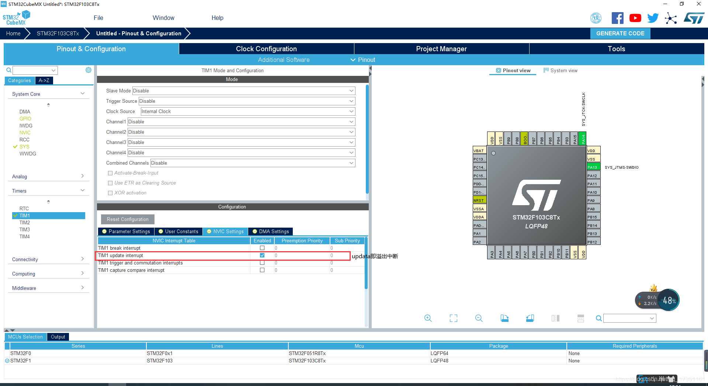Fit the chip view to window
The image size is (708, 386).
pyautogui.click(x=454, y=318)
